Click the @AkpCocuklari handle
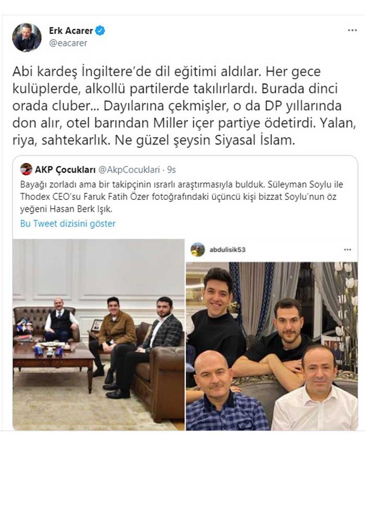This screenshot has width=365, height=522. pyautogui.click(x=129, y=170)
